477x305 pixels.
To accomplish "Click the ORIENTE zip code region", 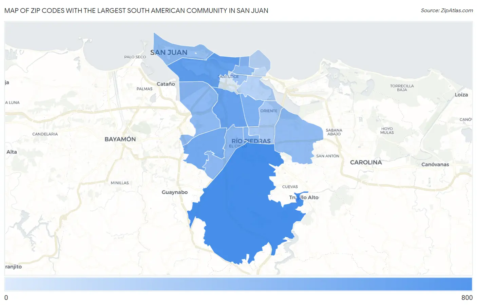I will [269, 114].
